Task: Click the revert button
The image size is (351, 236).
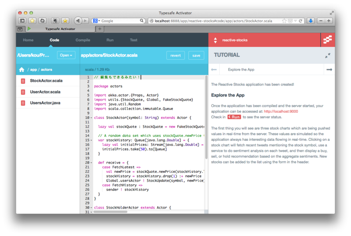Action: (175, 56)
